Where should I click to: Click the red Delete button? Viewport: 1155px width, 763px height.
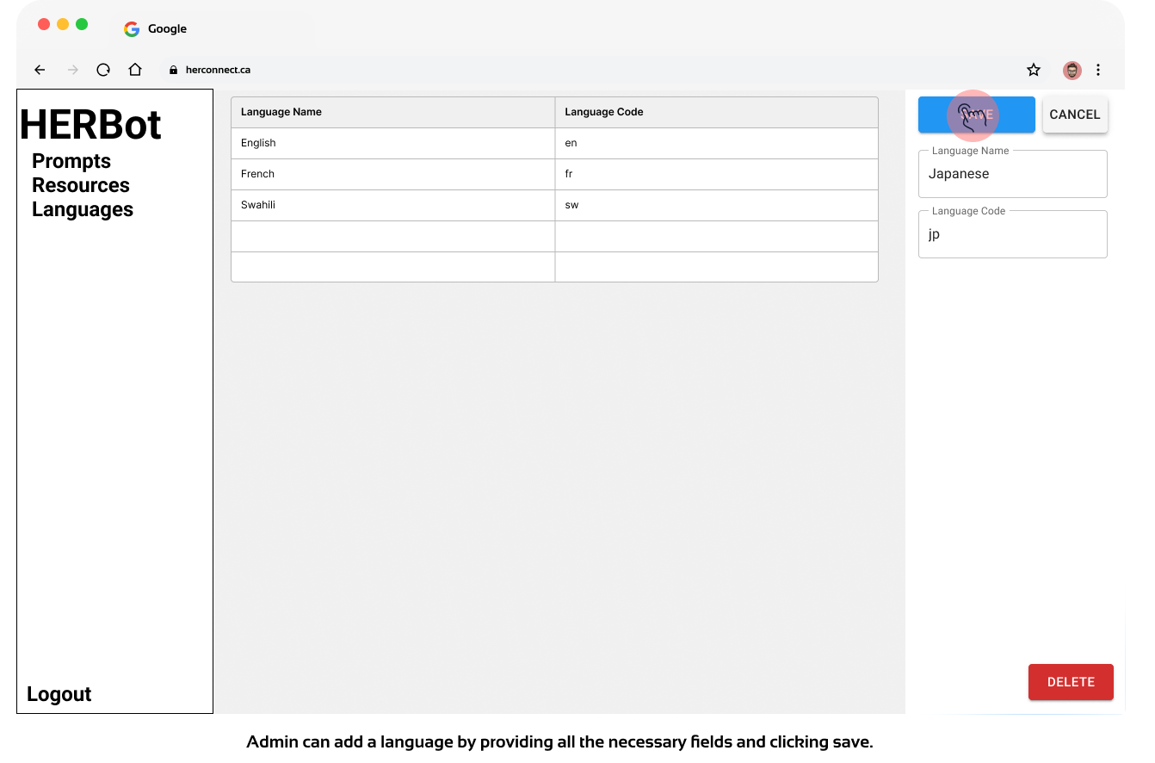pos(1071,682)
